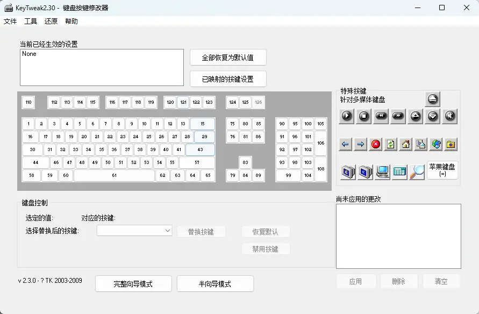Click the 恢复默认 button
The width and height of the screenshot is (479, 314).
coord(266,232)
